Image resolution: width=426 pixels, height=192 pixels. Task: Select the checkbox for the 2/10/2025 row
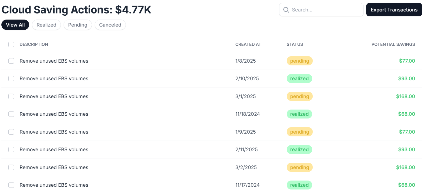11,79
